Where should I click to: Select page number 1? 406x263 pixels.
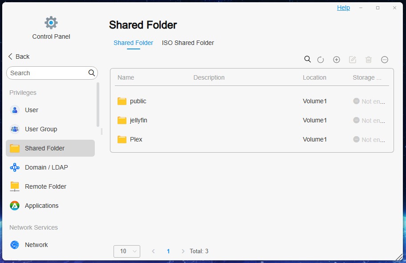(168, 251)
